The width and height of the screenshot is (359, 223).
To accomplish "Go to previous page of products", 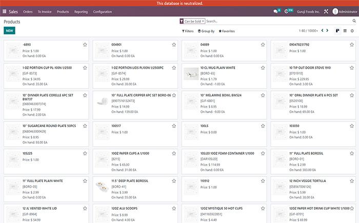I will point(323,30).
